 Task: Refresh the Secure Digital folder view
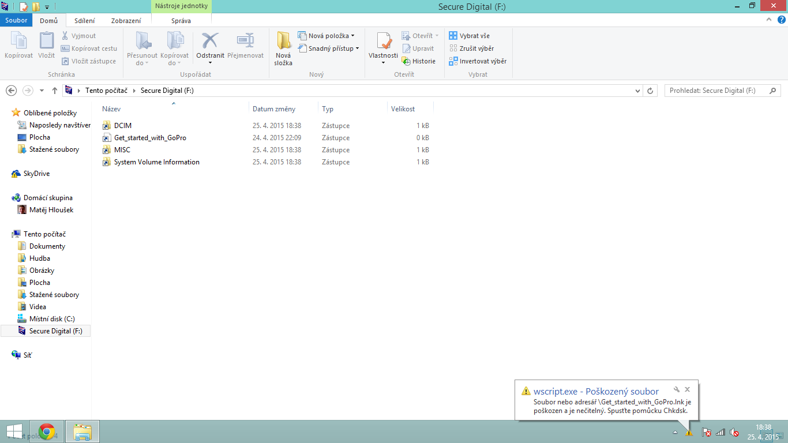[651, 91]
